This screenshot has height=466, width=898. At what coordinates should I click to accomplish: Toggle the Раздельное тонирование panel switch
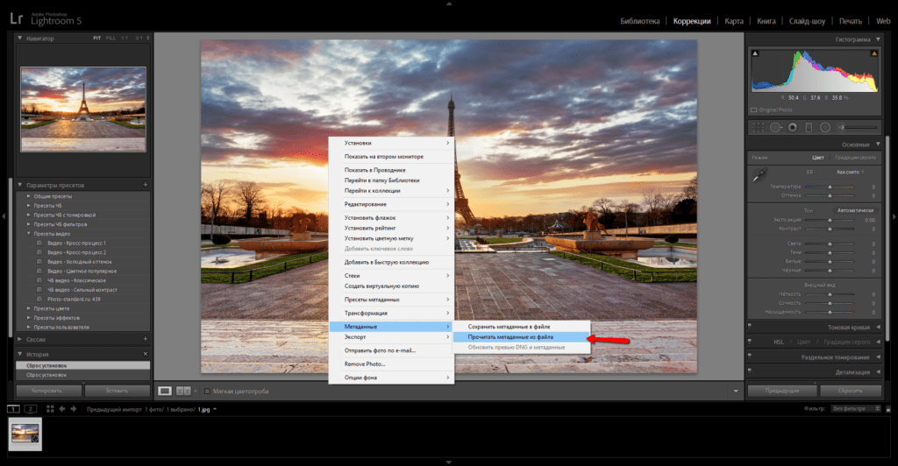click(749, 357)
